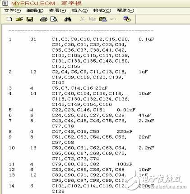Open Print Preview via the magnifier page icon
The height and width of the screenshot is (194, 190).
[x=54, y=19]
